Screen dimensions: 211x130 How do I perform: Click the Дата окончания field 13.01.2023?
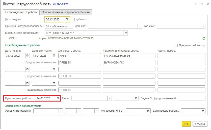pyautogui.click(x=42, y=56)
